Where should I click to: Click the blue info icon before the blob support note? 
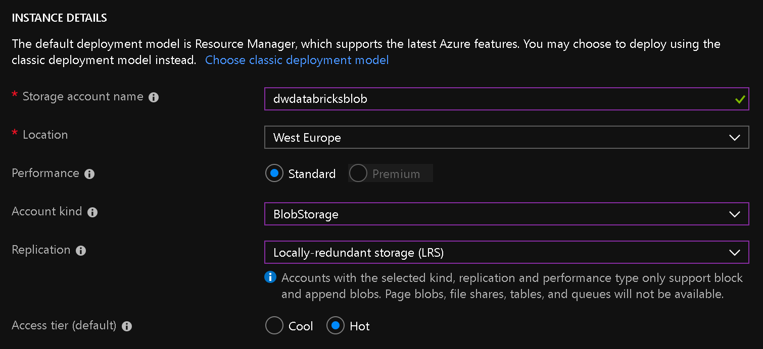tap(269, 277)
